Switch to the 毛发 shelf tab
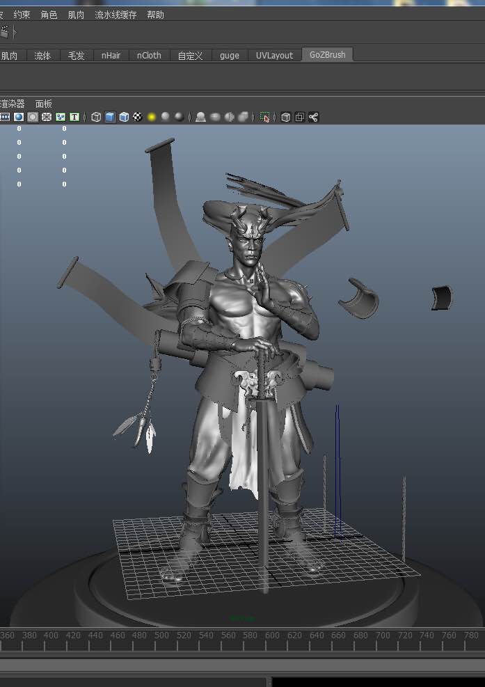485x687 pixels. (x=76, y=56)
